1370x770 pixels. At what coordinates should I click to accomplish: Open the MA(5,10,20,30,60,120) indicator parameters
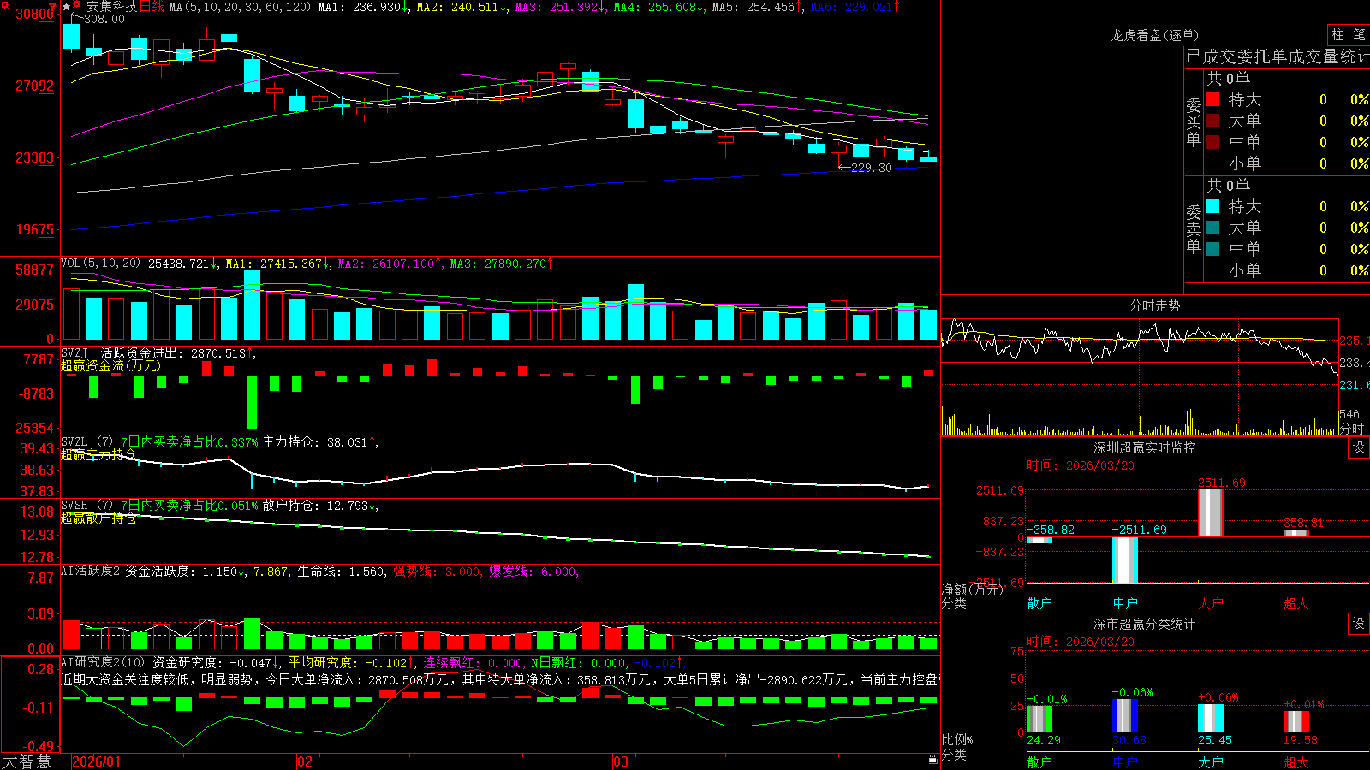240,7
